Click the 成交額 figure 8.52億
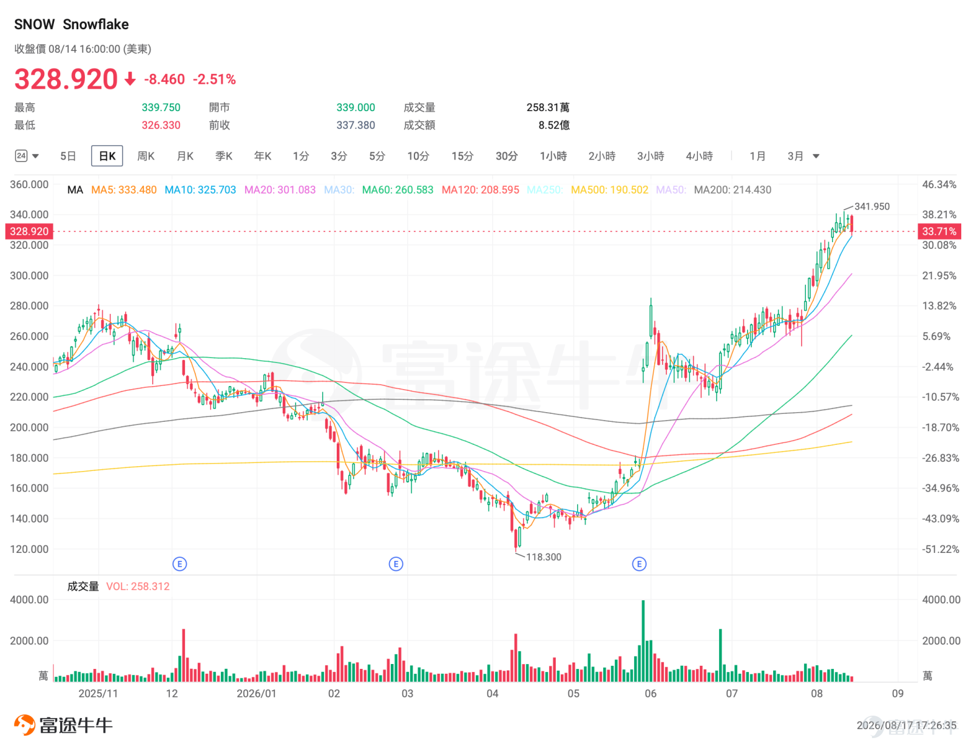This screenshot has width=971, height=749. 554,125
